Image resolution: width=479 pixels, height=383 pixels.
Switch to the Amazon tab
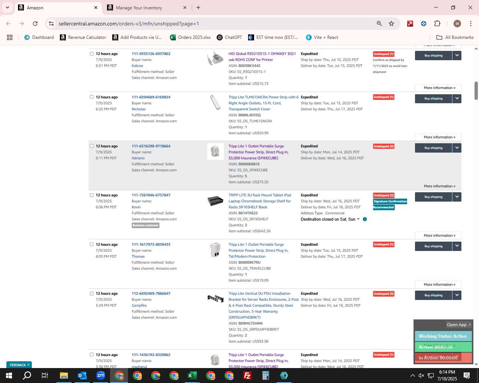(x=58, y=7)
